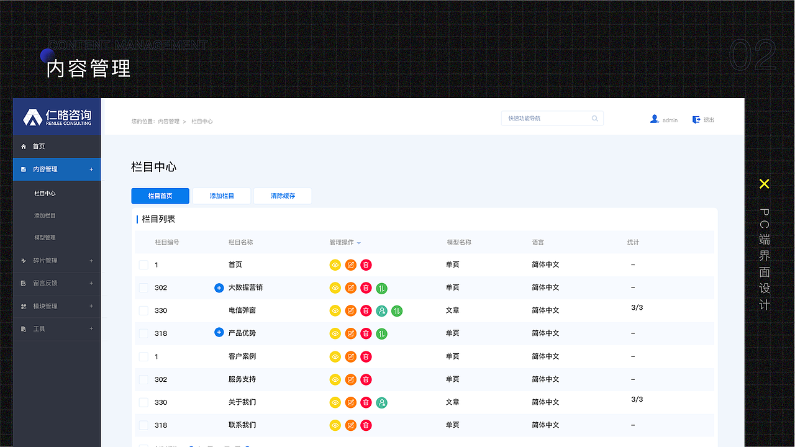Open the 管理操作 column dropdown arrow
Screen dimensions: 795x447
[x=359, y=243]
